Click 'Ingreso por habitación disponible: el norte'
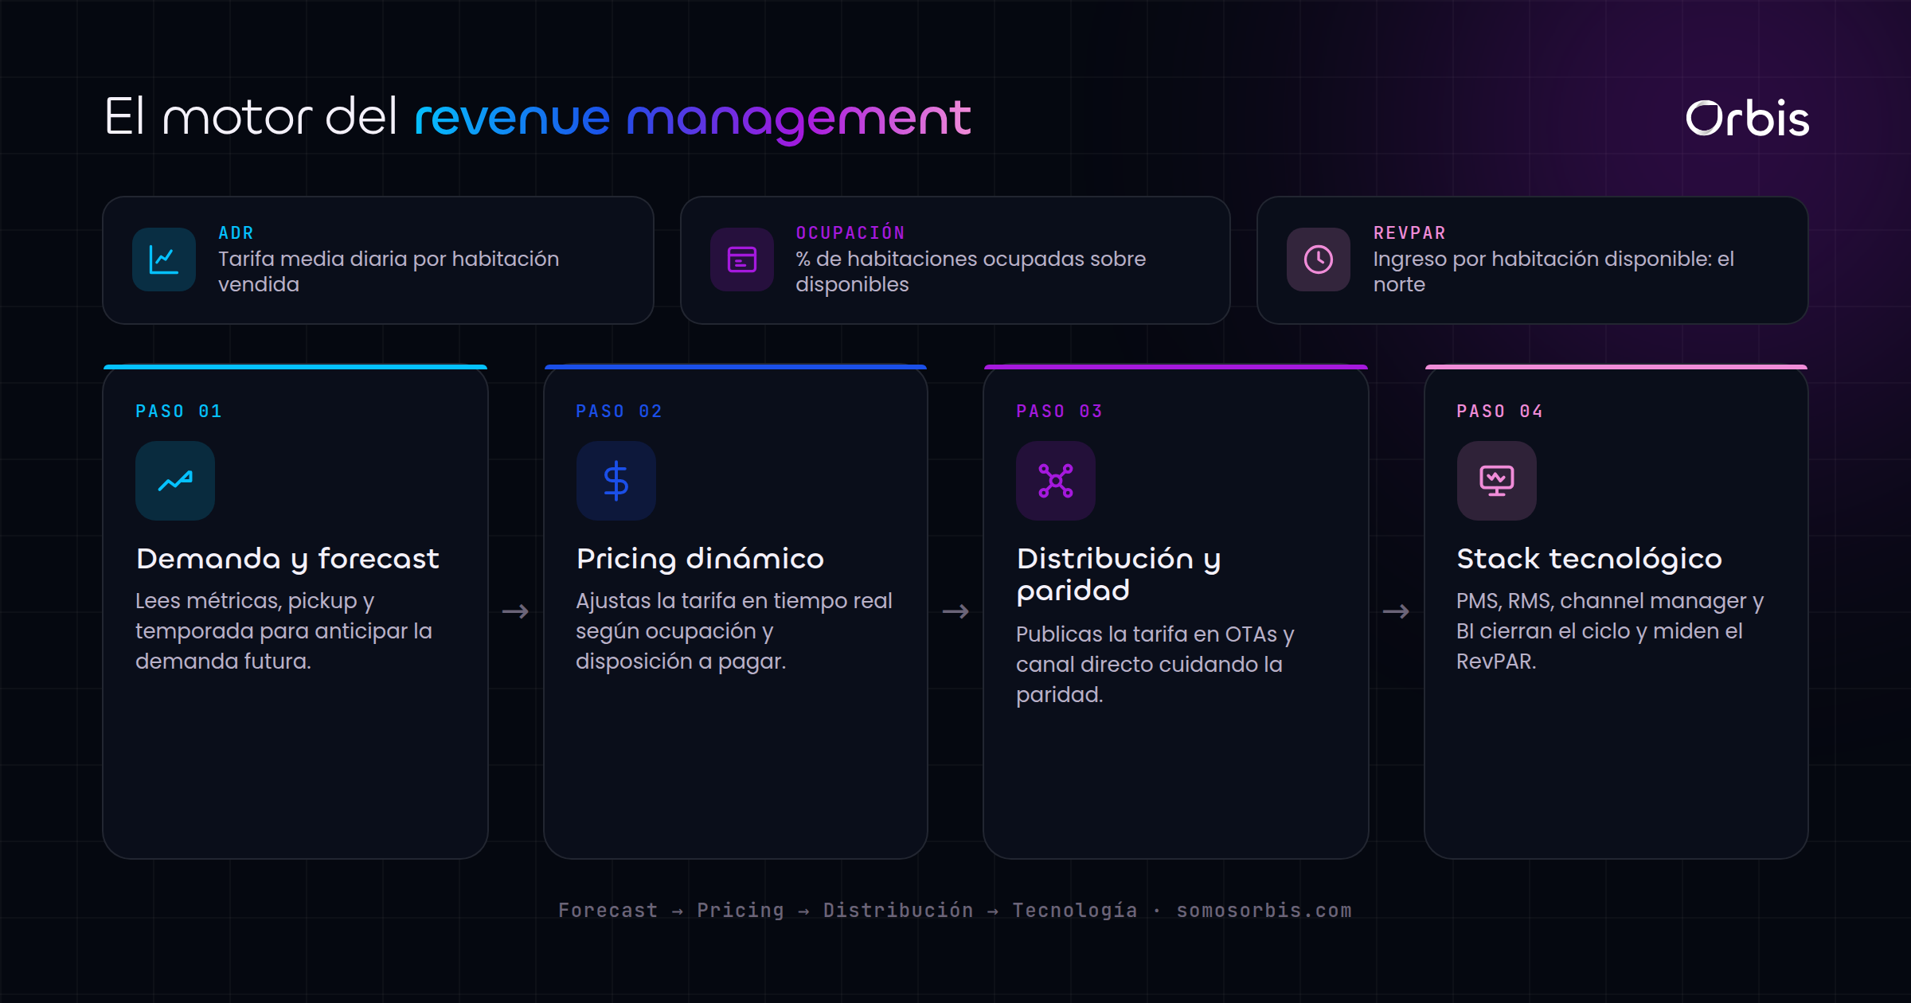Viewport: 1911px width, 1003px height. click(x=1553, y=271)
